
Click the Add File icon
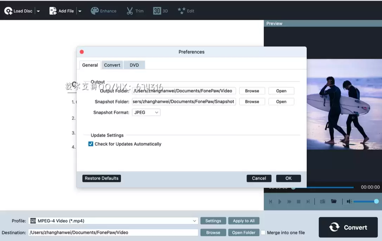(53, 11)
